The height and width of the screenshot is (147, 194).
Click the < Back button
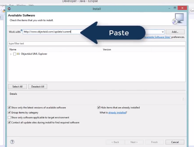[x=115, y=142]
